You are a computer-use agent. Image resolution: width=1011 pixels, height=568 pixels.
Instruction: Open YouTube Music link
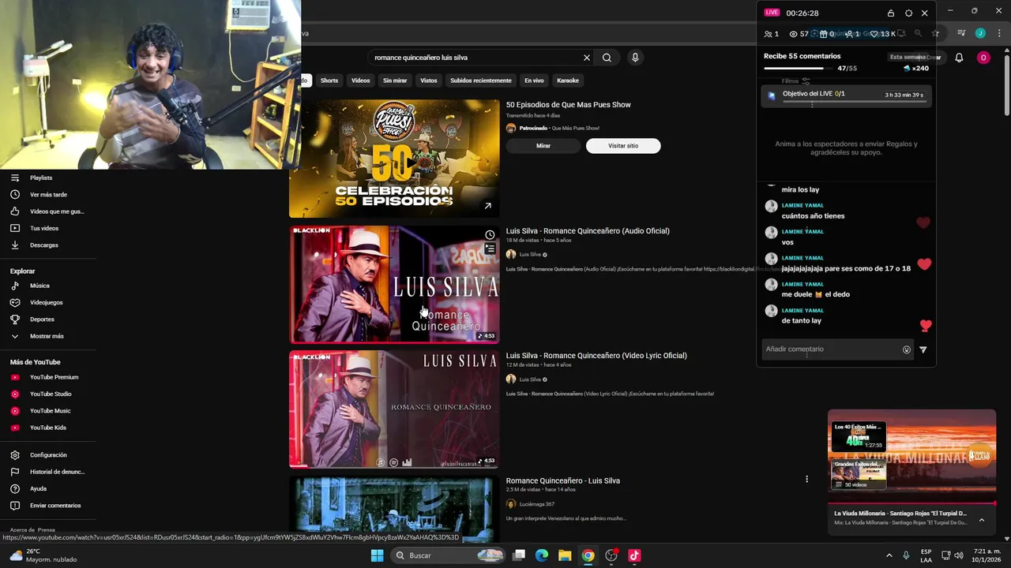[50, 411]
